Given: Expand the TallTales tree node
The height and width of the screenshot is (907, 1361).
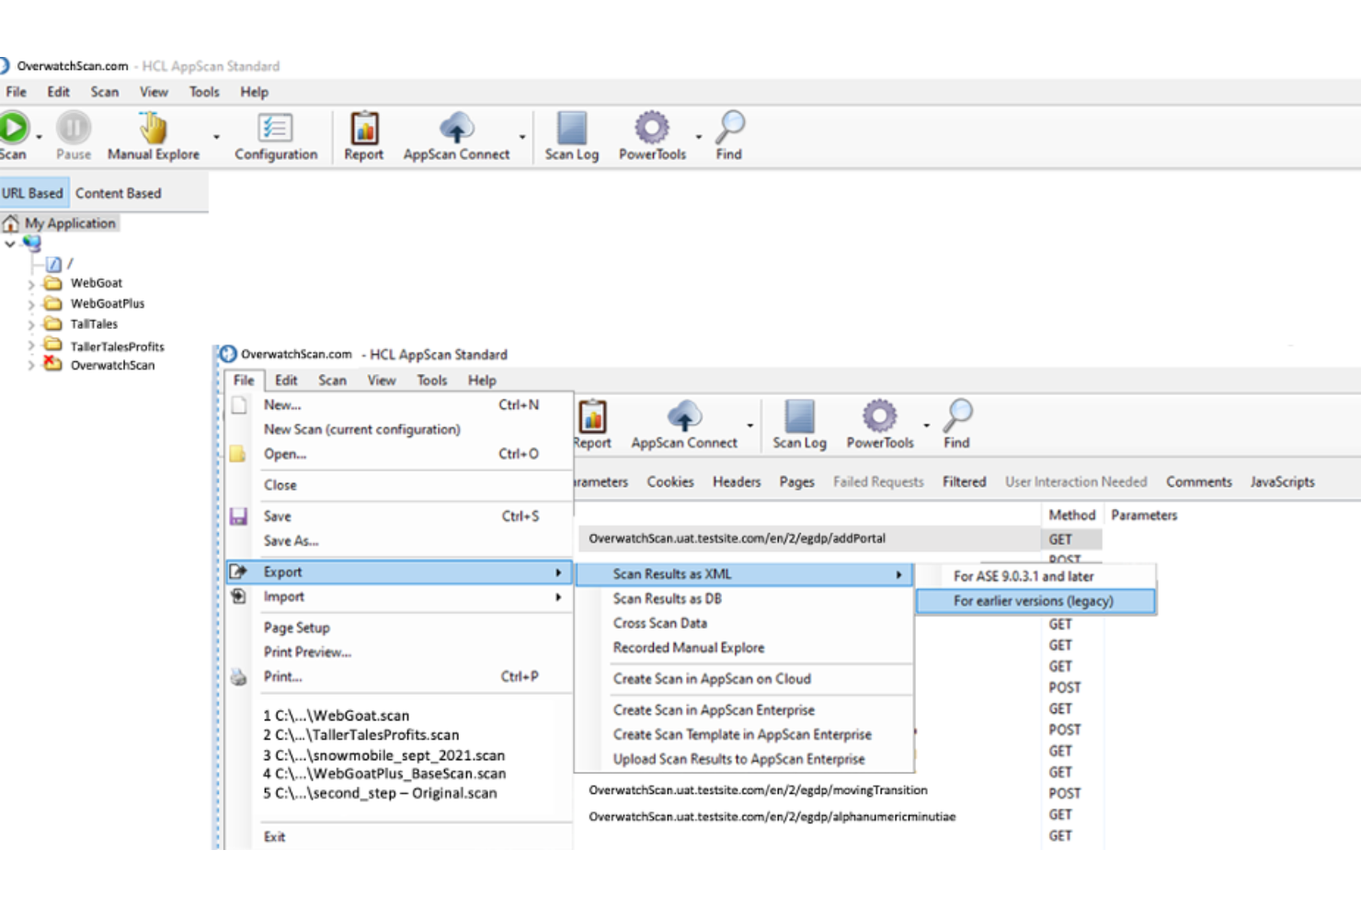Looking at the screenshot, I should (x=31, y=324).
